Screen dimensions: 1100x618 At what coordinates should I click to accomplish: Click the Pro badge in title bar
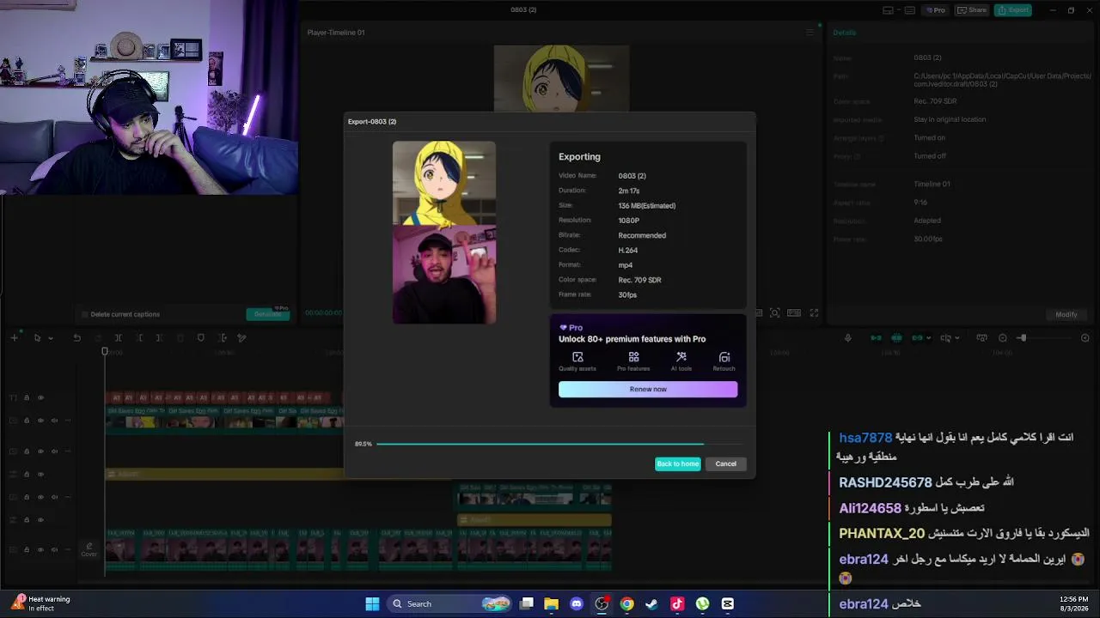point(935,10)
